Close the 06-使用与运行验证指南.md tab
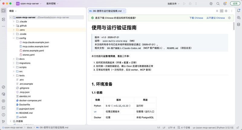The width and height of the screenshot is (242, 130). pos(124,11)
